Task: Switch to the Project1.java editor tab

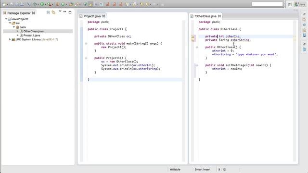Action: tap(92, 16)
